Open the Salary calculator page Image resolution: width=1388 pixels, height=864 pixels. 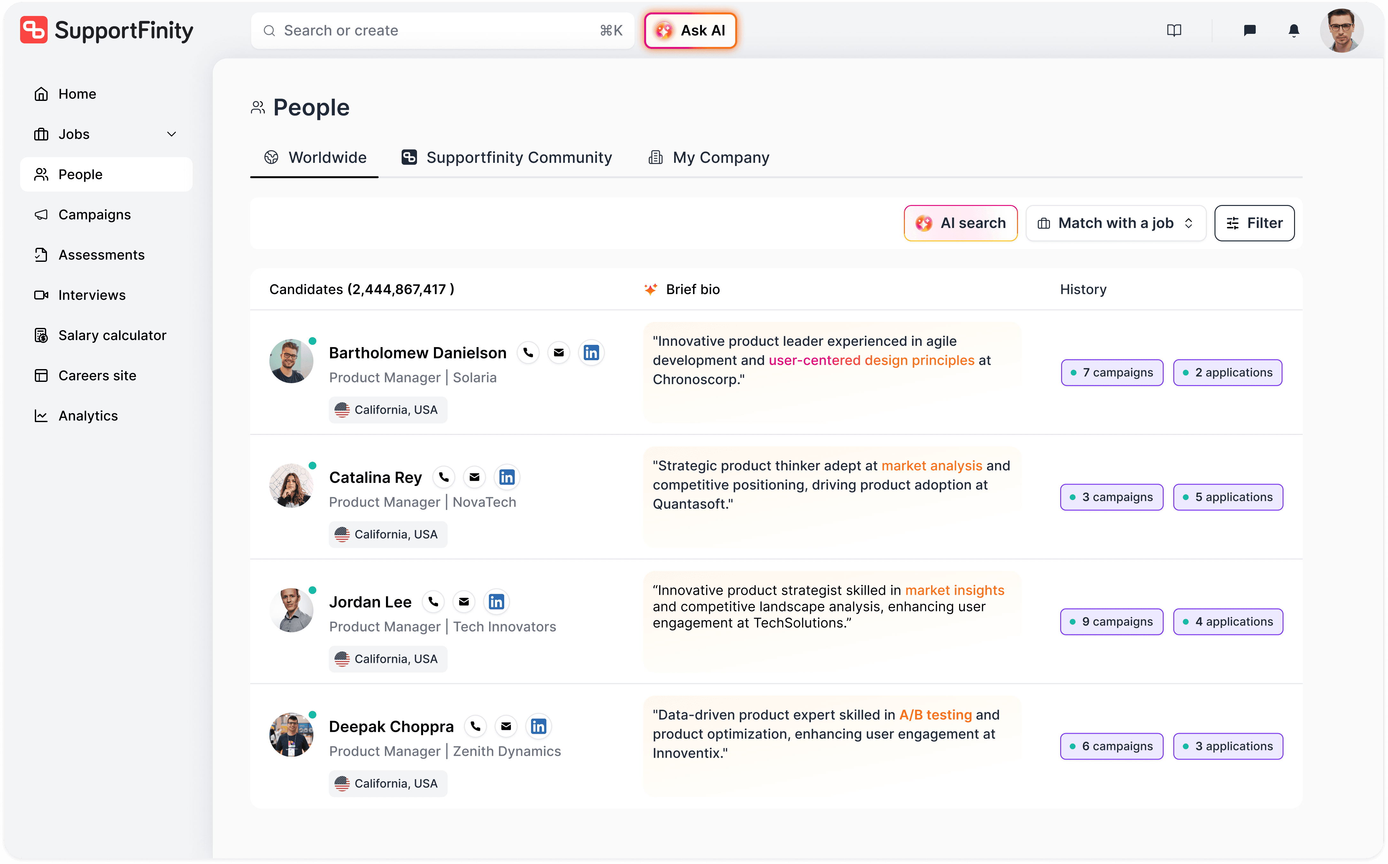coord(112,335)
